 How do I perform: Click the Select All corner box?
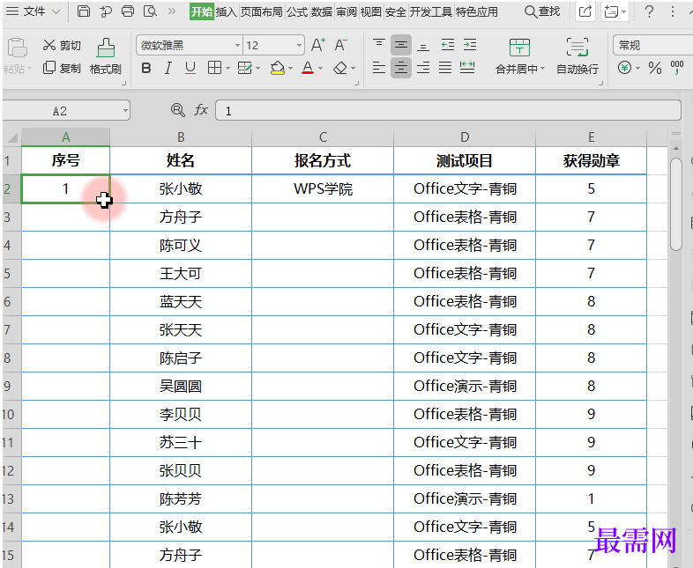pyautogui.click(x=12, y=137)
